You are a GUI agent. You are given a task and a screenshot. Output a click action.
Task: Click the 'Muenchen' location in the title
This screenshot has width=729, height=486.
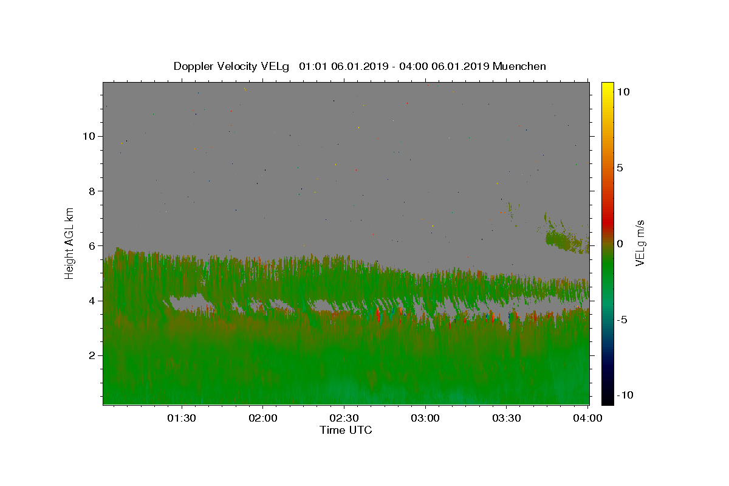click(x=519, y=66)
